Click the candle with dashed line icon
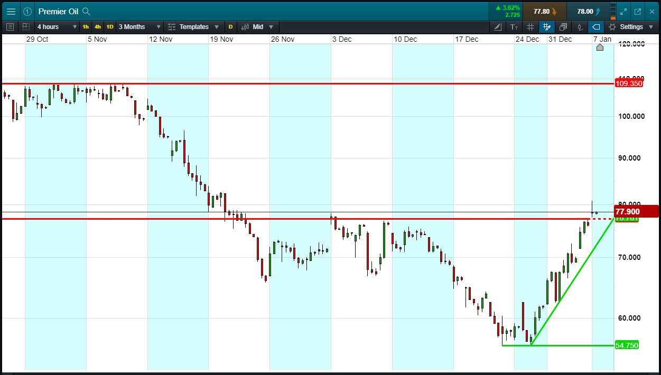661x375 pixels. pos(580,26)
